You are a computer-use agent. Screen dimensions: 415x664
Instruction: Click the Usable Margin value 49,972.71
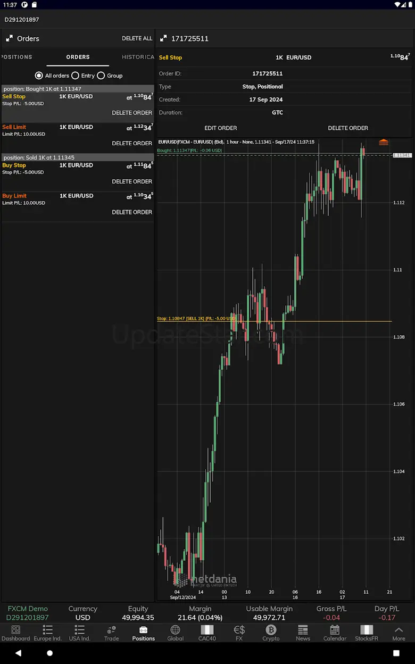pos(269,618)
